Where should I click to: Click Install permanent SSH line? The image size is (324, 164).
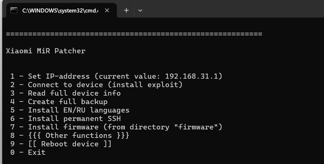[x=66, y=118]
